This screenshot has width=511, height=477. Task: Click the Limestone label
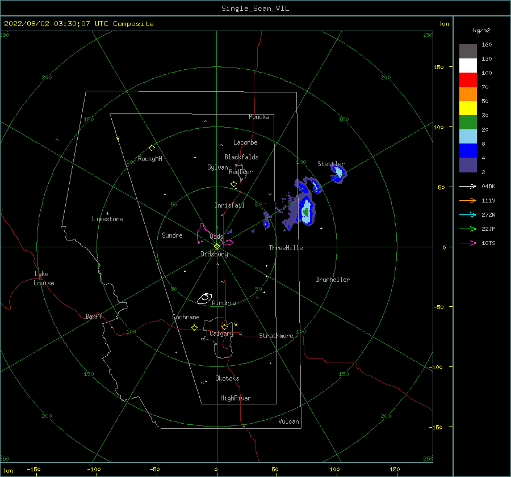tap(107, 219)
